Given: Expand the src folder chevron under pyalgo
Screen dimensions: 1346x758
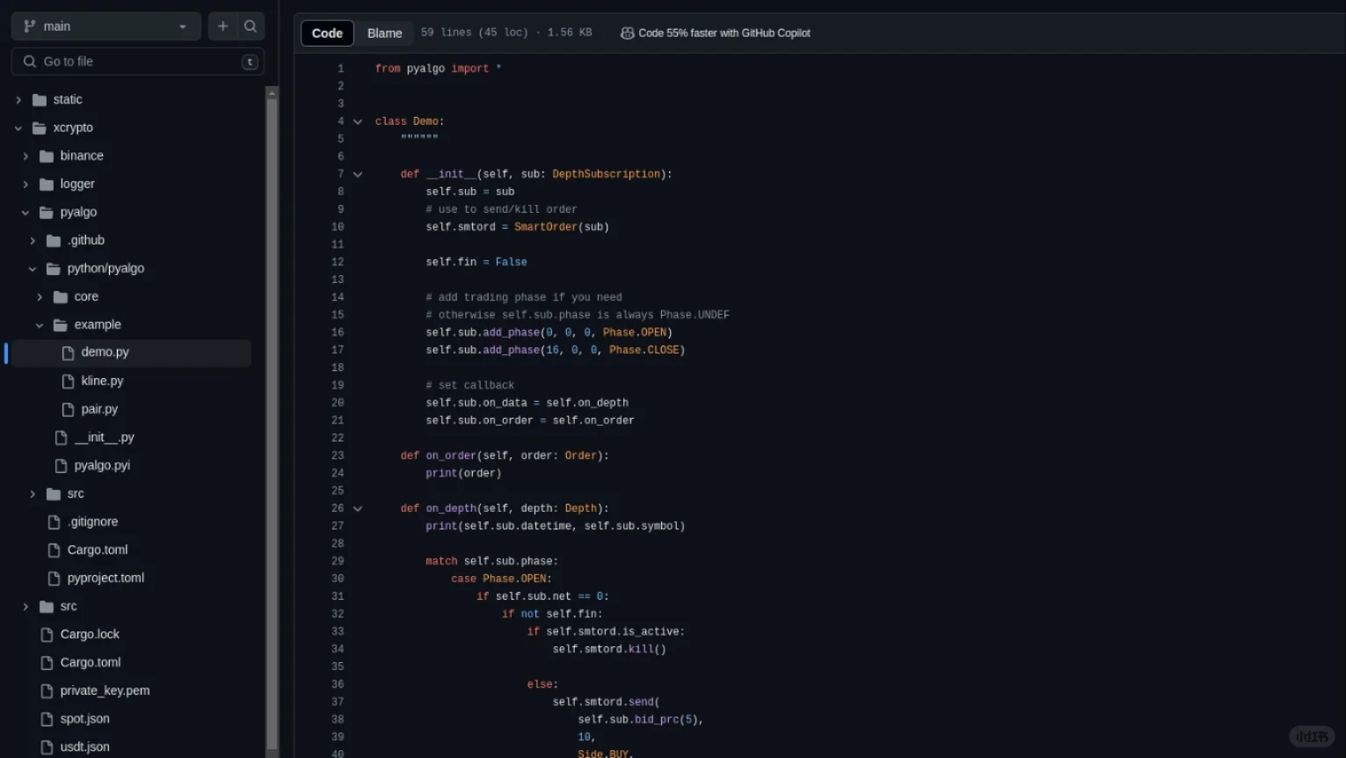Looking at the screenshot, I should tap(33, 493).
